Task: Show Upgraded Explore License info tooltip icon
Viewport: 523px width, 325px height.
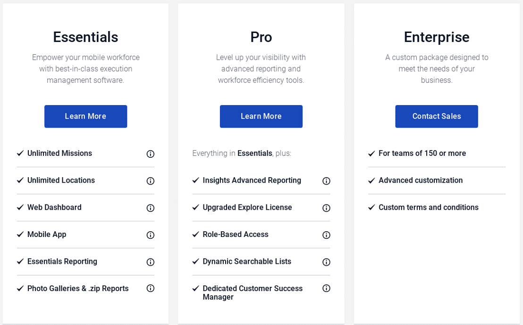Action: (x=326, y=208)
